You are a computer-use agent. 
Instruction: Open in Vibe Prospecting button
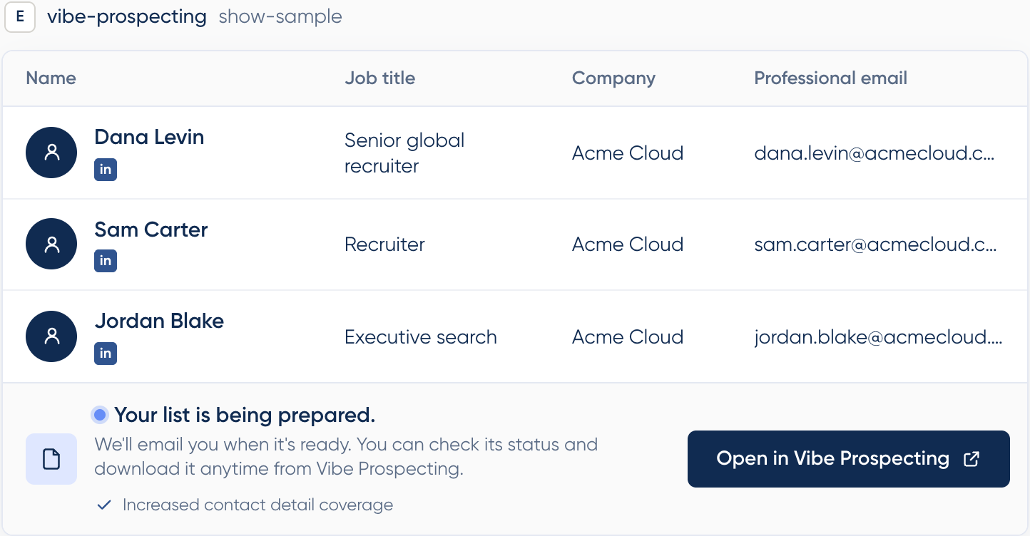click(x=849, y=459)
